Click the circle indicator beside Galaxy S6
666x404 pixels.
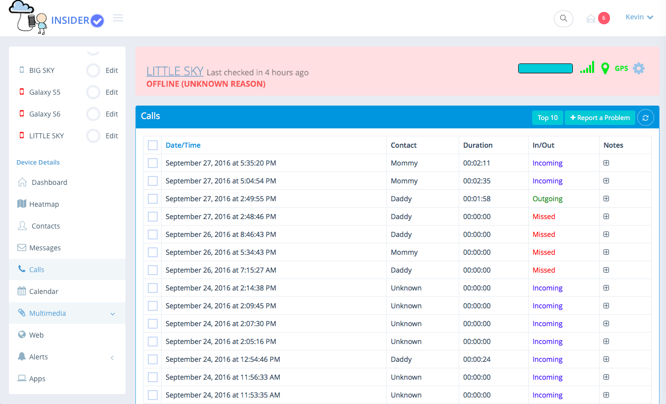coord(93,114)
